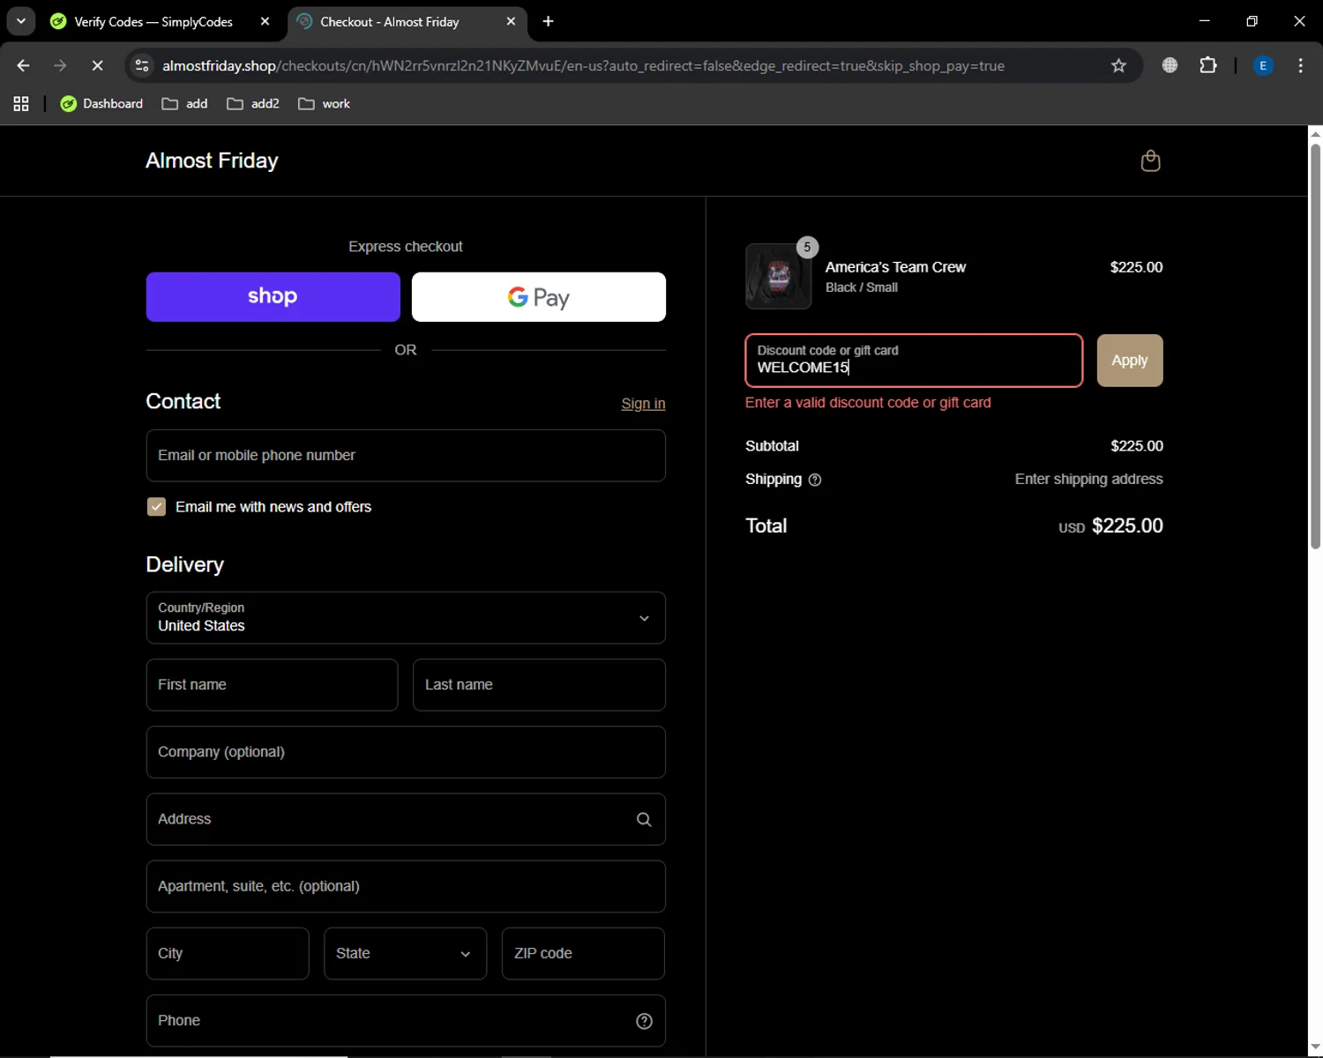Pay with Google Pay button
1323x1058 pixels.
539,297
